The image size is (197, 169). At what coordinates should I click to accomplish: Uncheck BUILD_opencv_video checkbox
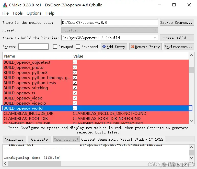coord(75,98)
